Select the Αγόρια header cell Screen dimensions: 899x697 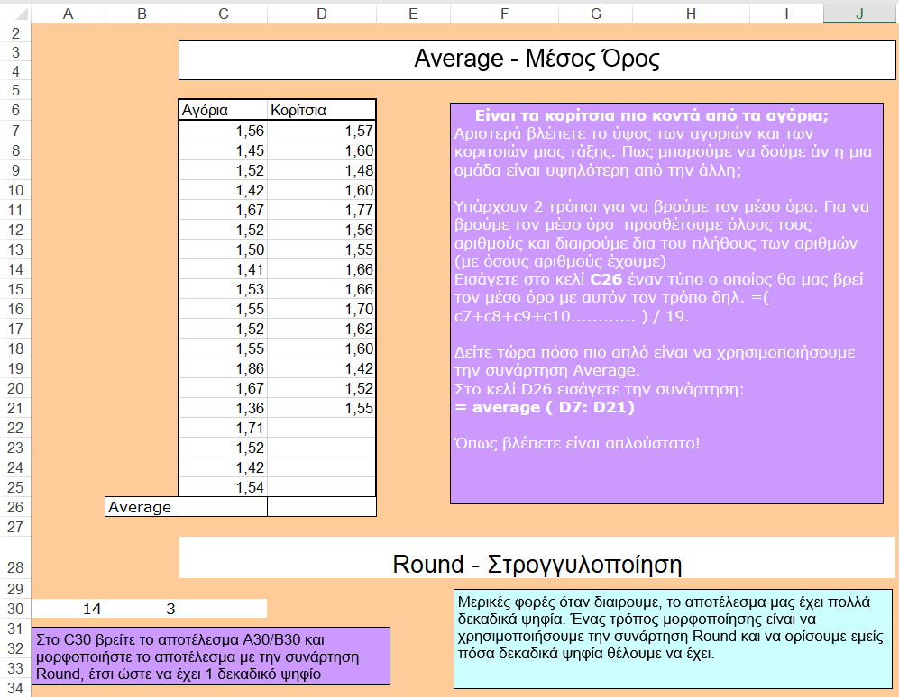224,110
